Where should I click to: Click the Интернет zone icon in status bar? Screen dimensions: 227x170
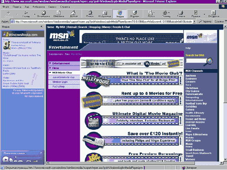pyautogui.click(x=184, y=168)
